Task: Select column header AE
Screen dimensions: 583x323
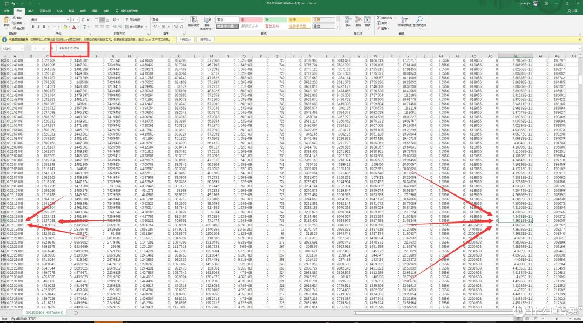Action: (516, 56)
